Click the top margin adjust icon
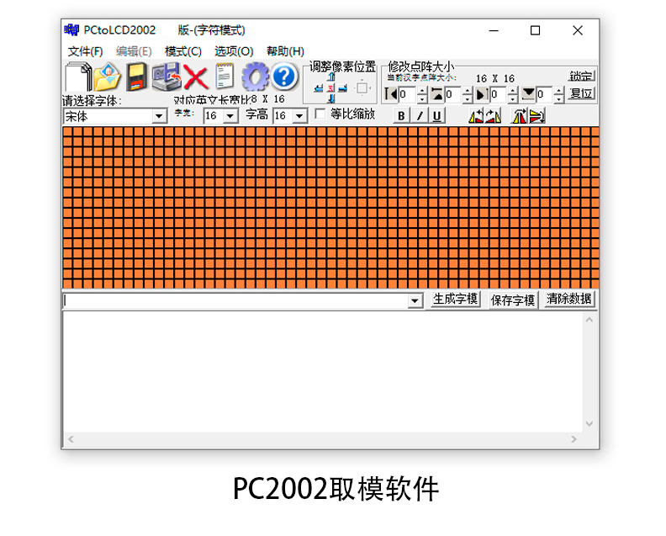Viewport: 666px width, 536px height. (436, 94)
